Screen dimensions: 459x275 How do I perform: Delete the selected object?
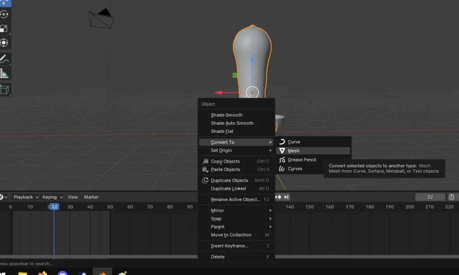[217, 257]
